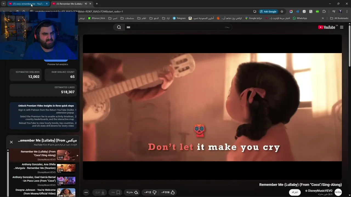
Task: Play Remember Me (Lullaby) playlist thumbnail
Action: coord(66,155)
